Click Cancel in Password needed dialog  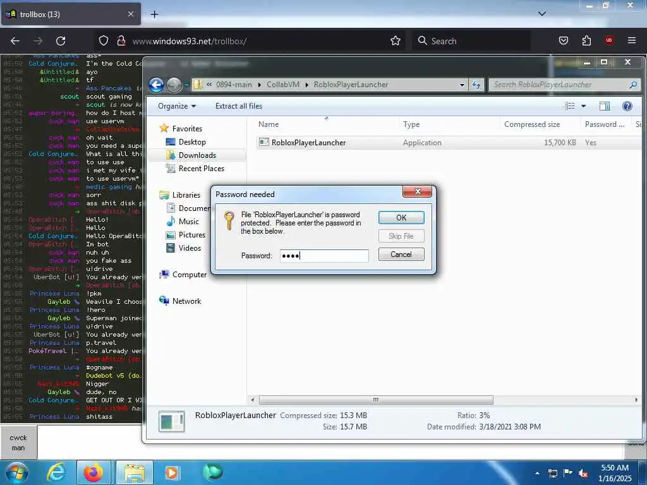pyautogui.click(x=401, y=254)
